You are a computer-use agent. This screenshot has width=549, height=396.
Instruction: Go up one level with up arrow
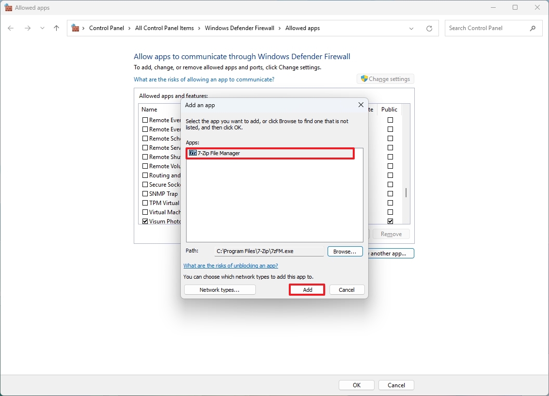point(56,28)
